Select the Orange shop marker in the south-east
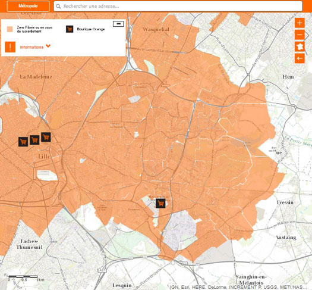The height and width of the screenshot is (290, 312). pos(160,203)
